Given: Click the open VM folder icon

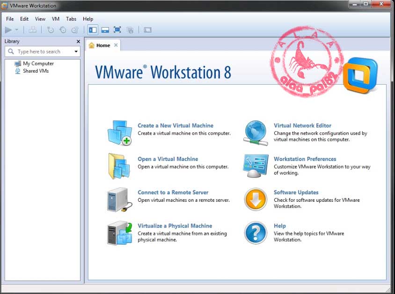Looking at the screenshot, I should point(119,166).
